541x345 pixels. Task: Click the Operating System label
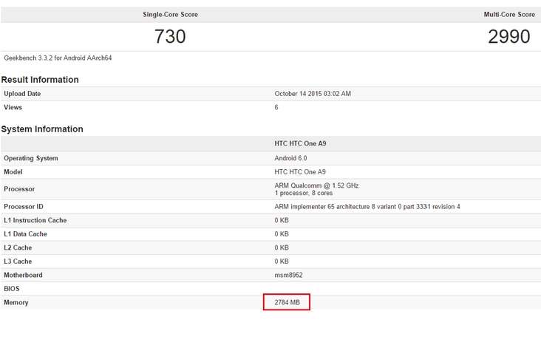[x=31, y=158]
